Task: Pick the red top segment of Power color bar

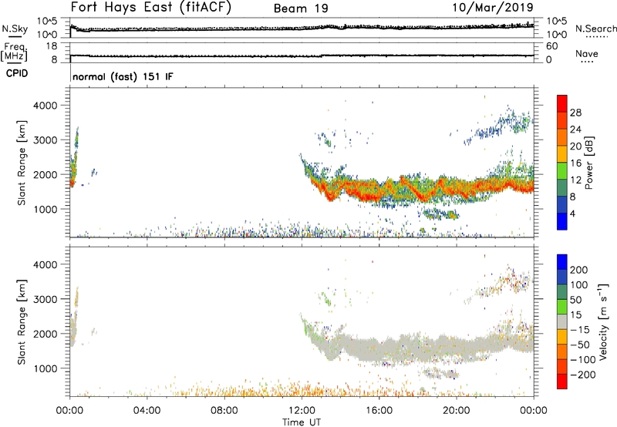Action: click(x=562, y=103)
